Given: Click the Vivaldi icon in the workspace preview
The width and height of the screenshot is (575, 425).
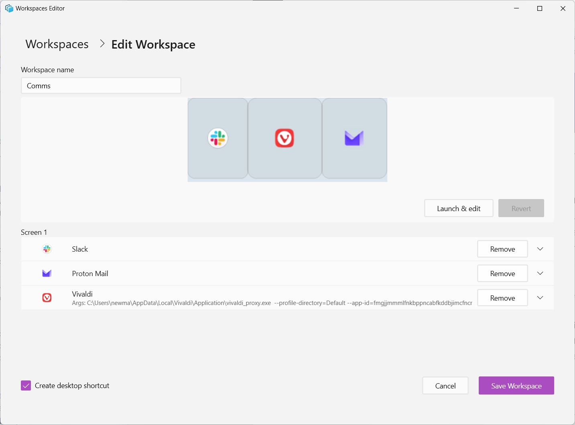Looking at the screenshot, I should tap(285, 138).
